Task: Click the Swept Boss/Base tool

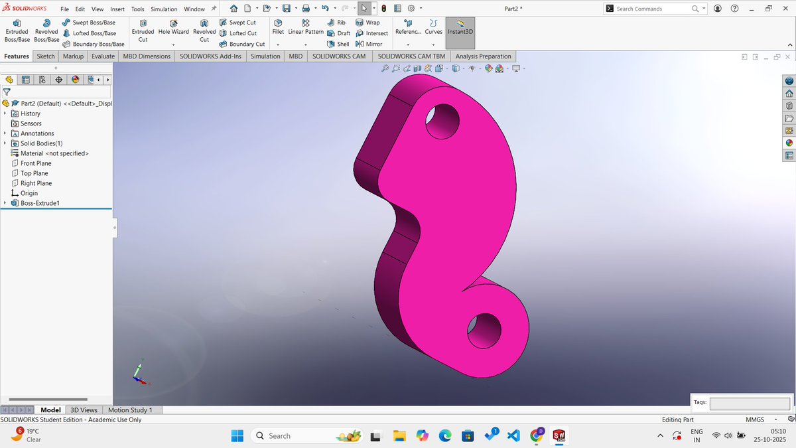Action: pos(89,22)
